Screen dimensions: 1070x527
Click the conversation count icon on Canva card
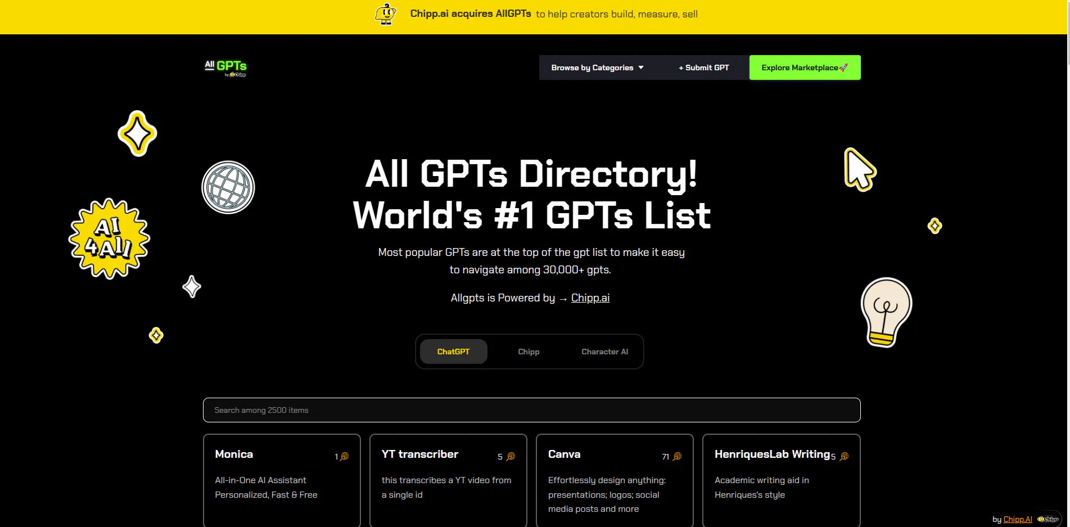point(677,456)
